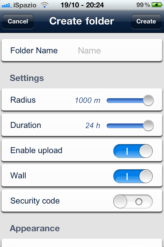The height and width of the screenshot is (247, 164).
Task: Enable the Security code switch
Action: point(133,201)
